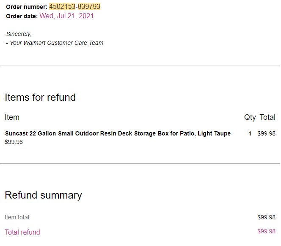Click the Qty column header
Image resolution: width=281 pixels, height=246 pixels.
[x=250, y=117]
